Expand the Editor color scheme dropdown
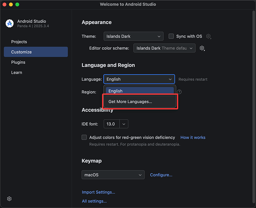 point(164,48)
